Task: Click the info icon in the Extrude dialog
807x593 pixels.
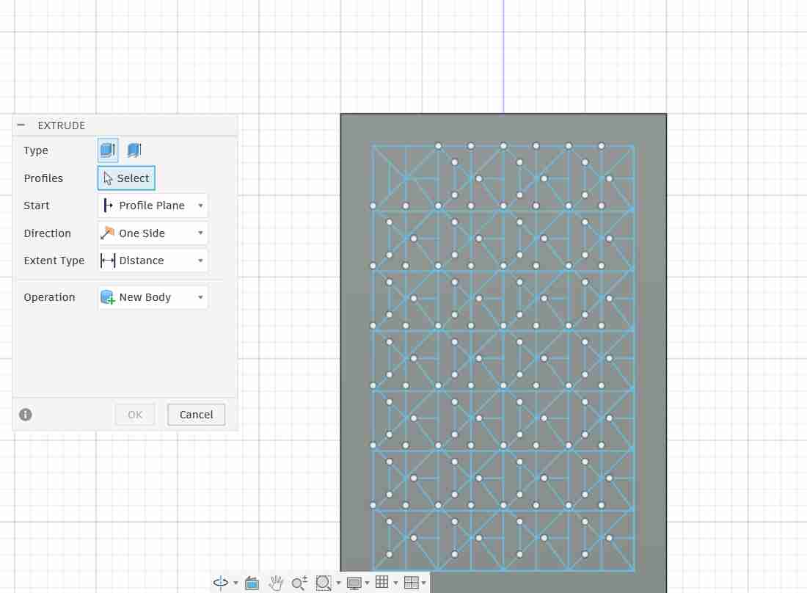Action: click(x=25, y=415)
